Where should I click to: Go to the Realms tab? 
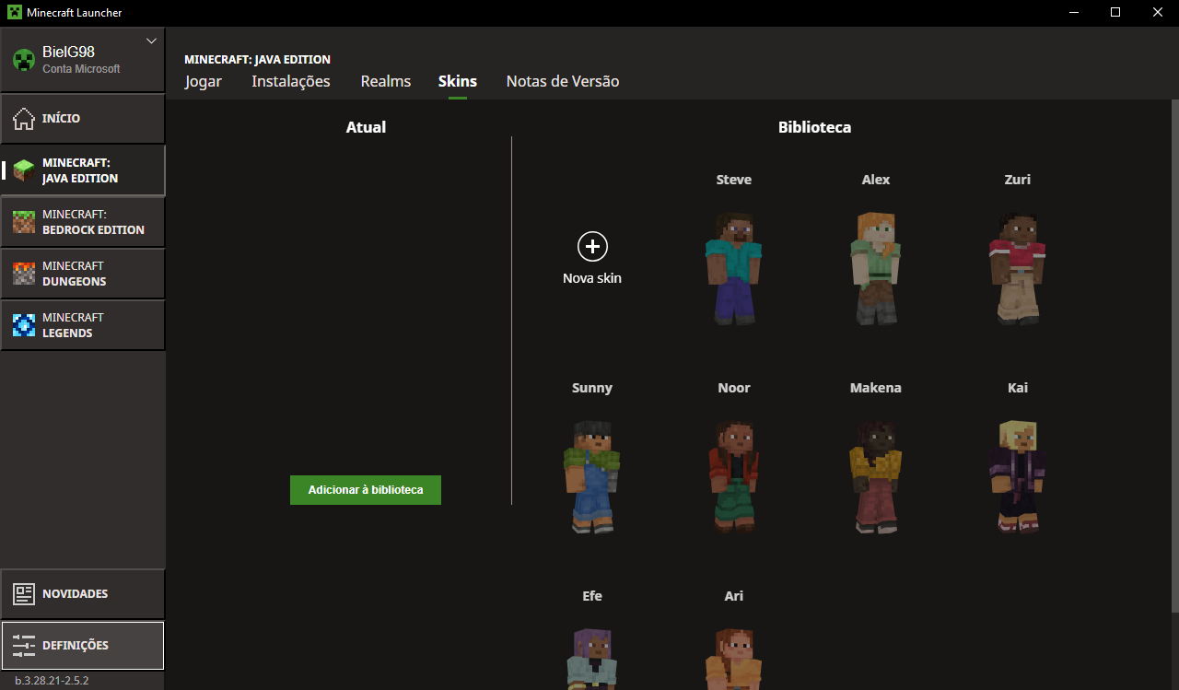click(385, 81)
